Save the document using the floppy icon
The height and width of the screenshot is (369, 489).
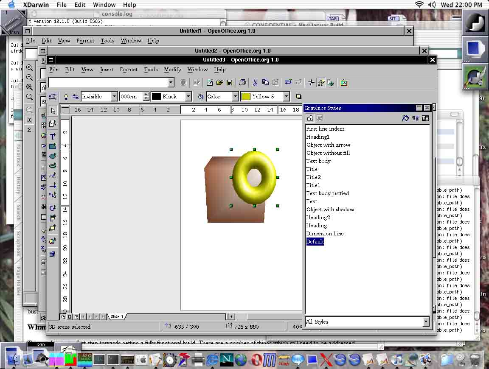(229, 83)
